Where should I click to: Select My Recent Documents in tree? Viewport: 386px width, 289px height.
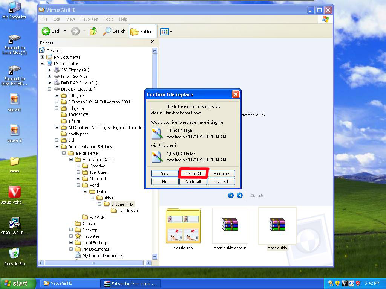(103, 256)
